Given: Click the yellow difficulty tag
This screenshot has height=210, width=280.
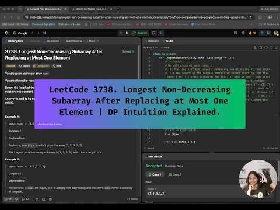Looking at the screenshot, I should coord(10,66).
